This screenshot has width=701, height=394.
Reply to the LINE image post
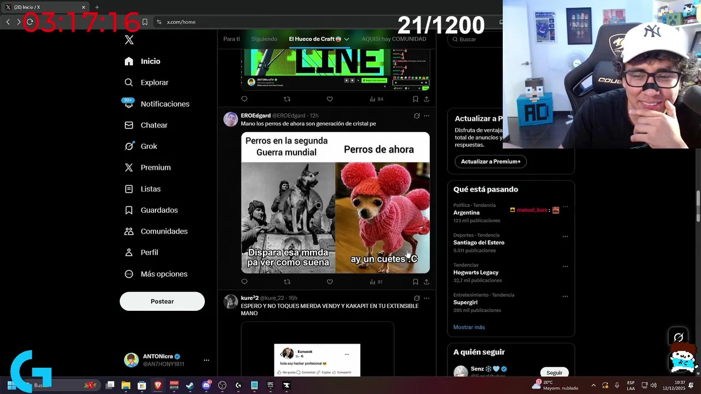coord(244,99)
